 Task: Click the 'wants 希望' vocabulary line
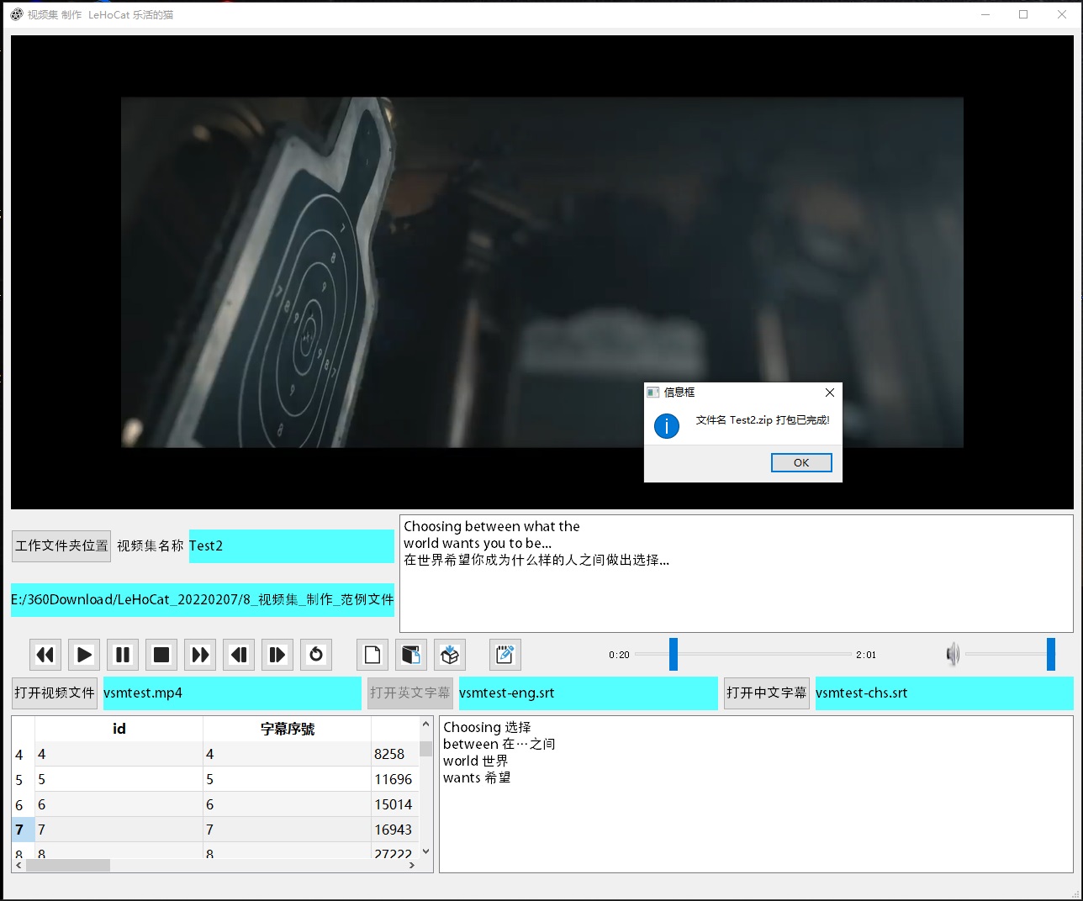pos(477,777)
